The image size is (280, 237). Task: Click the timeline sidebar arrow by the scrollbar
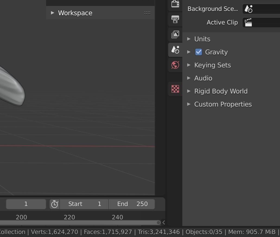click(164, 223)
